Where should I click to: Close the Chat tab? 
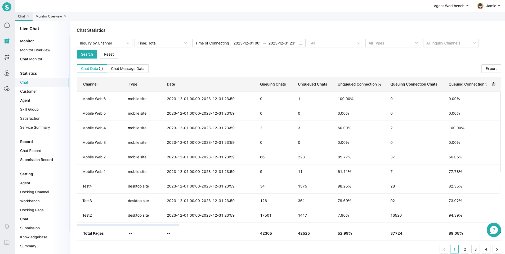tap(28, 16)
